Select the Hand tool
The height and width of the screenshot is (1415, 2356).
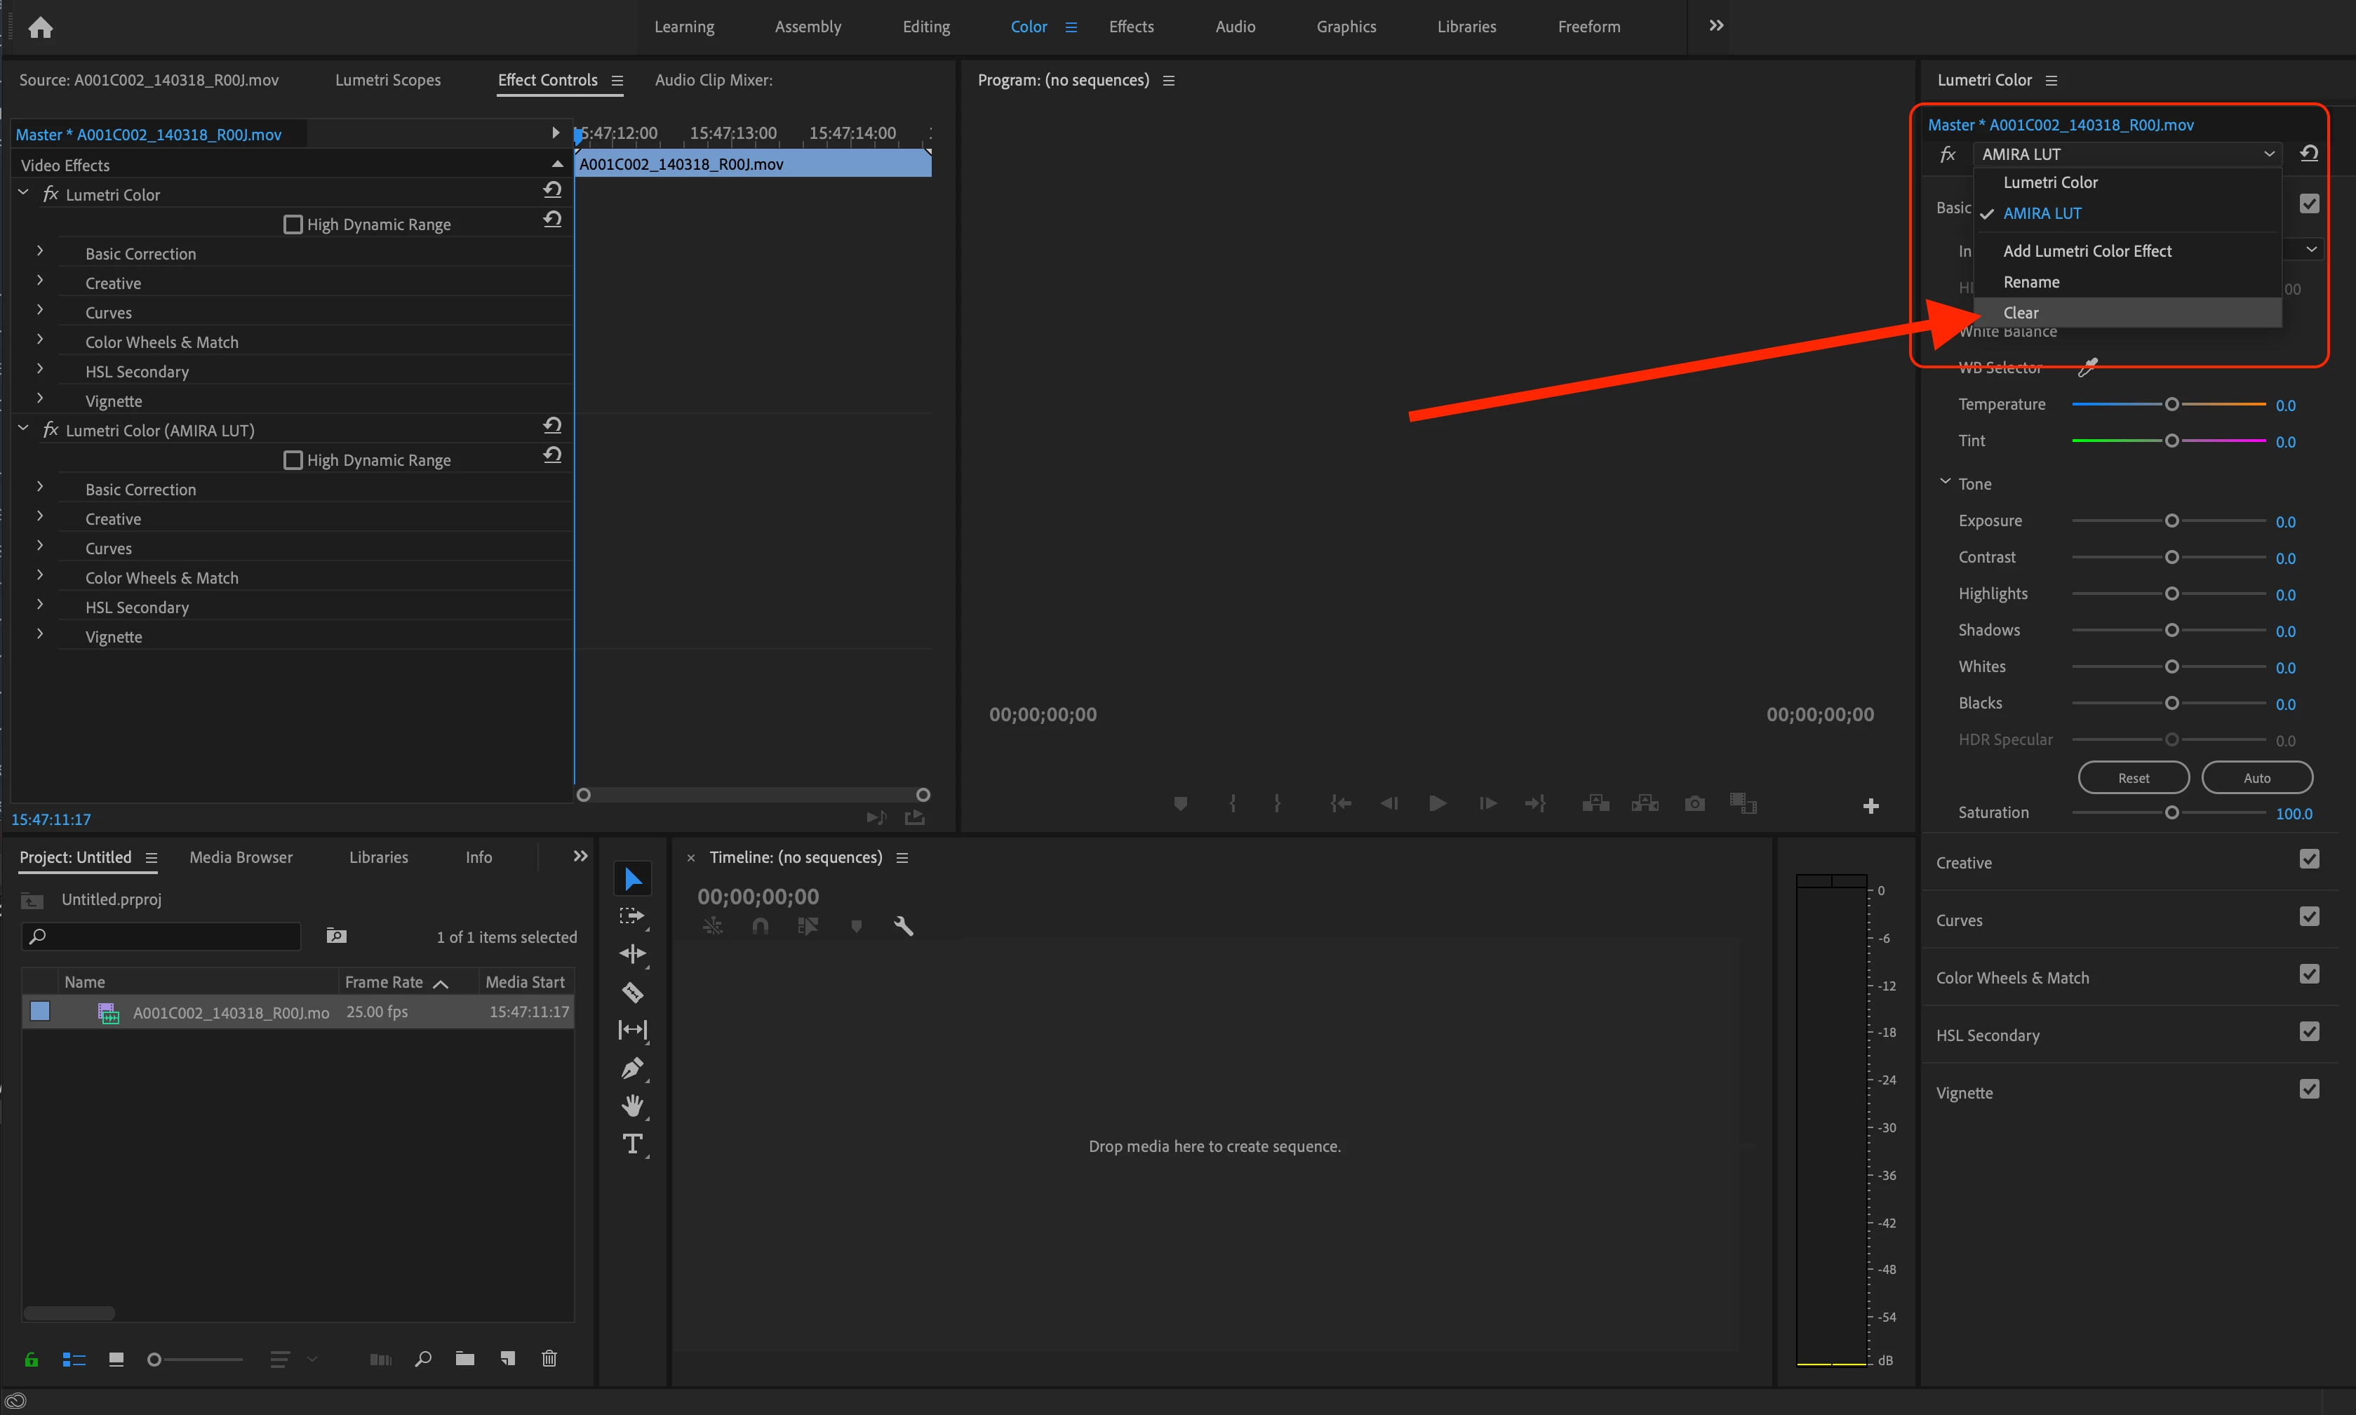632,1106
